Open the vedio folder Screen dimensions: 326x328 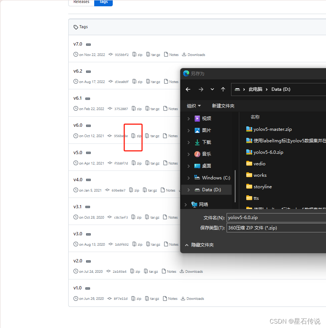pos(256,164)
